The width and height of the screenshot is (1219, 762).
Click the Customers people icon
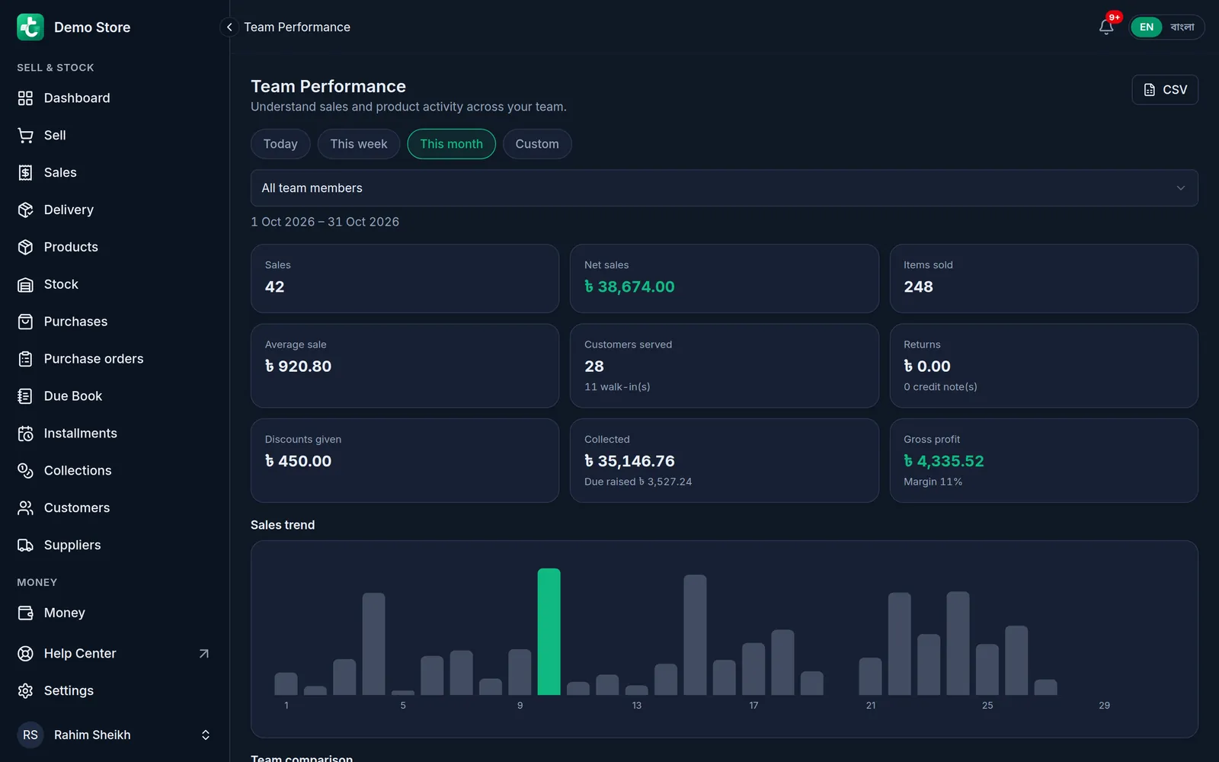pos(25,508)
